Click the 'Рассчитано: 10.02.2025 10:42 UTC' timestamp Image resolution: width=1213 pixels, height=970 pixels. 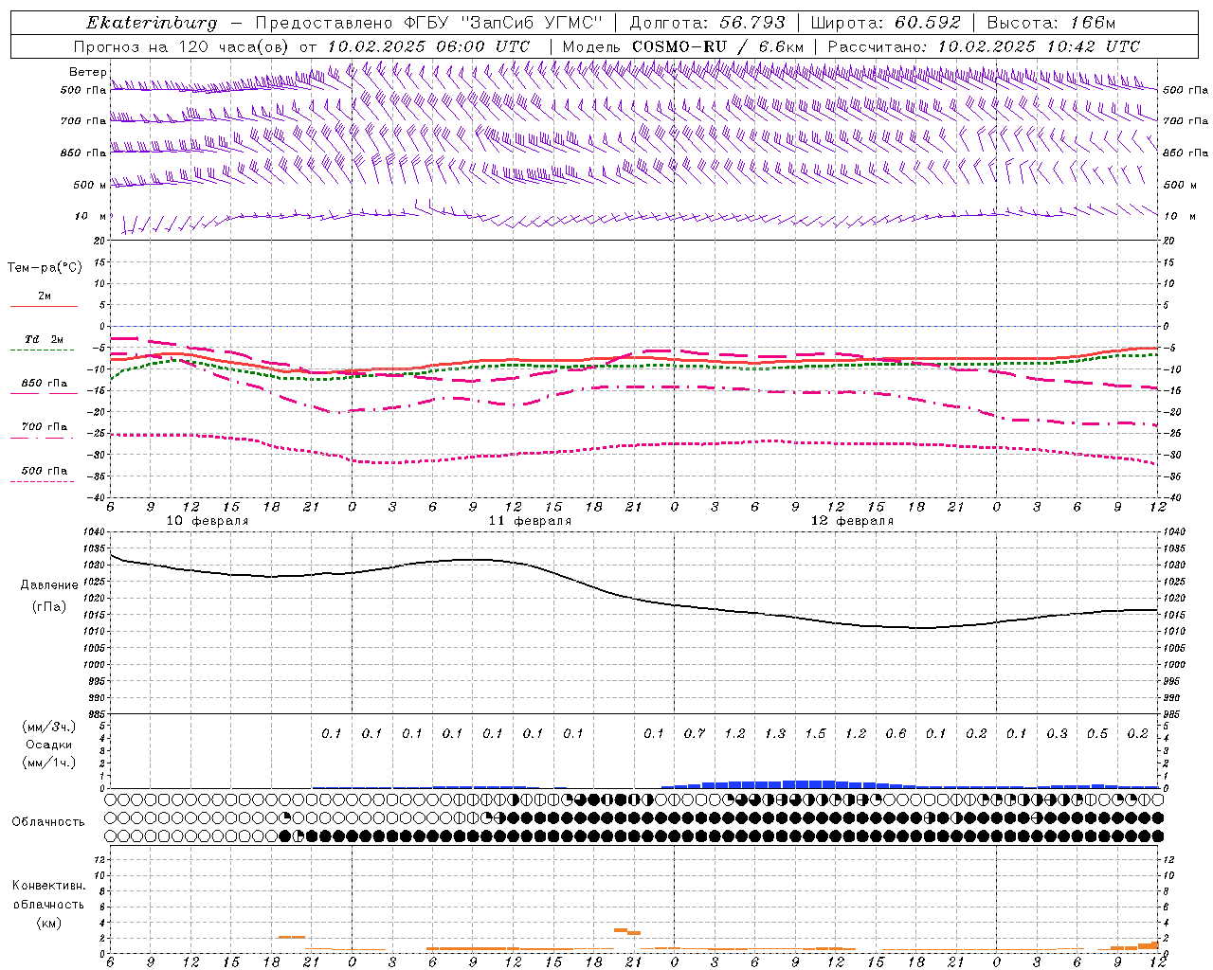pos(984,46)
